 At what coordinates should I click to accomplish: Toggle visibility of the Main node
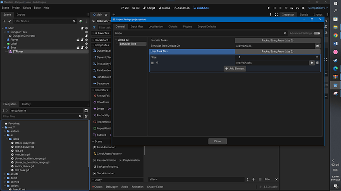pos(86,28)
